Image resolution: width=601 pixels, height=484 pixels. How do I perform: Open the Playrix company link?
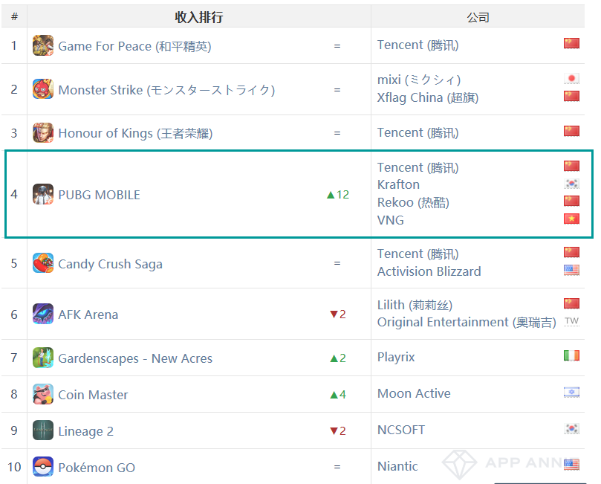[396, 358]
